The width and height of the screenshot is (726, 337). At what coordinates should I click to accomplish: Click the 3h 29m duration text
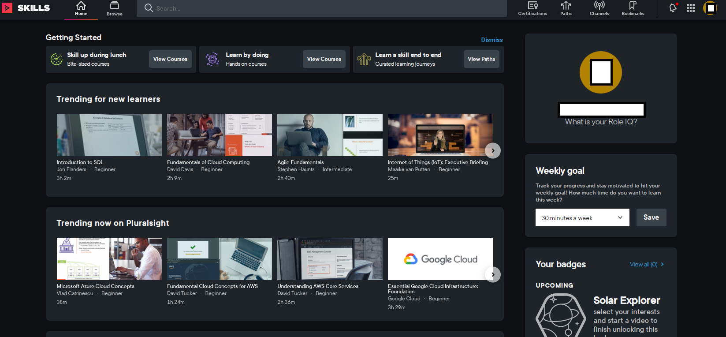point(397,307)
